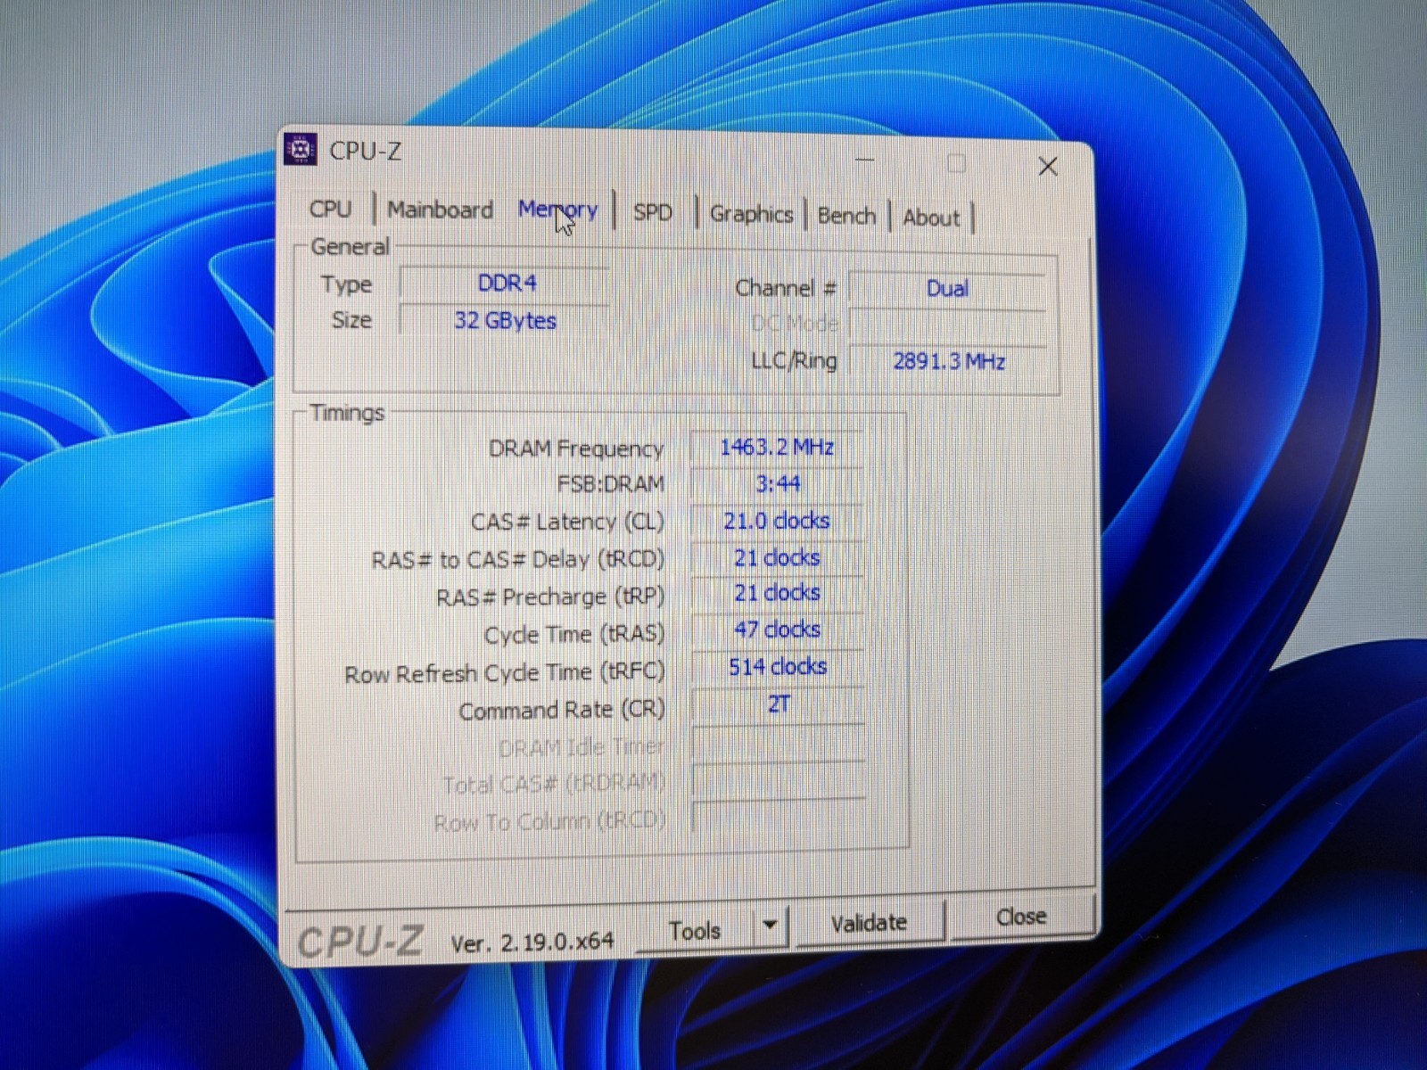This screenshot has width=1427, height=1070.
Task: Click the empty Total CAS# (tRDRAM) field
Action: point(779,779)
